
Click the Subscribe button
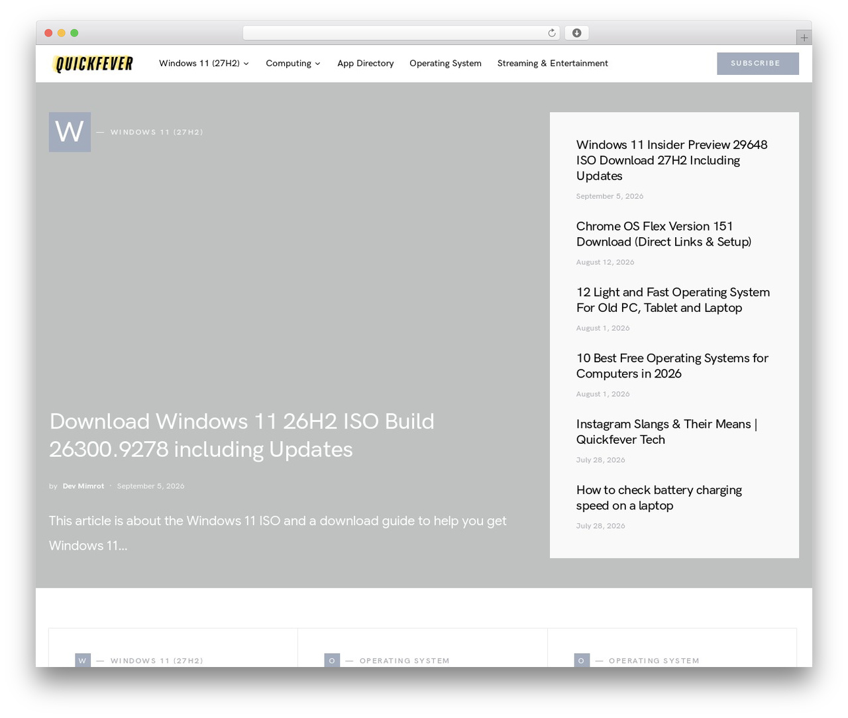click(758, 64)
